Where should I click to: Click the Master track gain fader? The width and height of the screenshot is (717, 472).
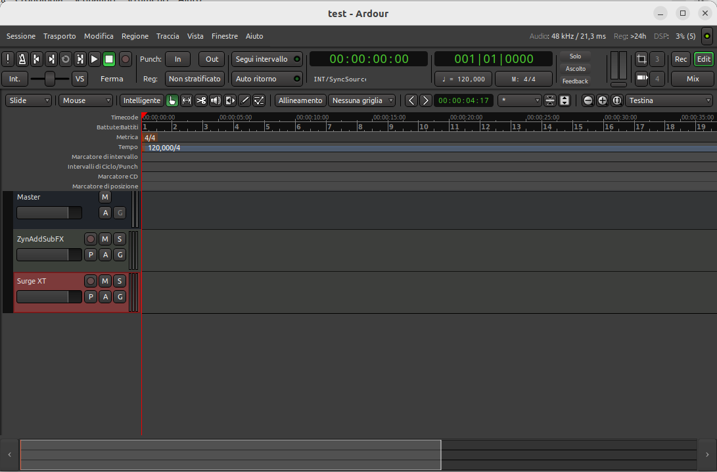coord(49,213)
